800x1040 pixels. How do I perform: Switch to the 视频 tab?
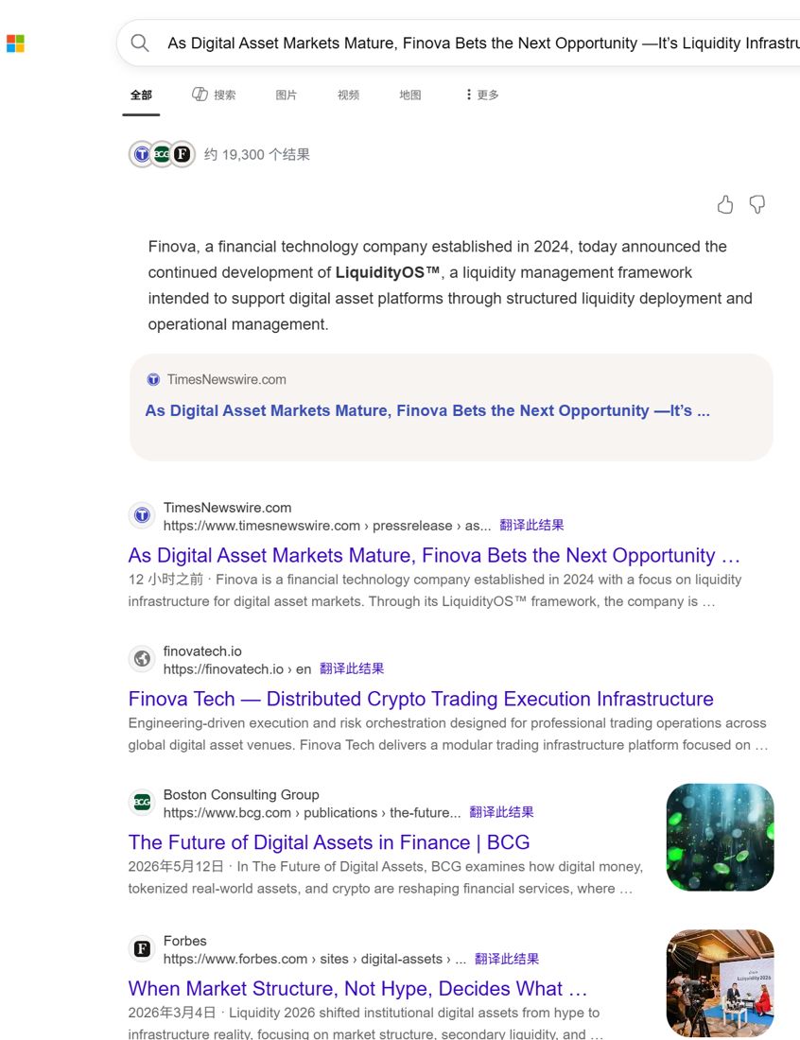348,95
